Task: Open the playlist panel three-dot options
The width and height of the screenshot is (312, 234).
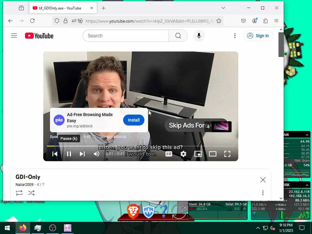Action: point(263,193)
